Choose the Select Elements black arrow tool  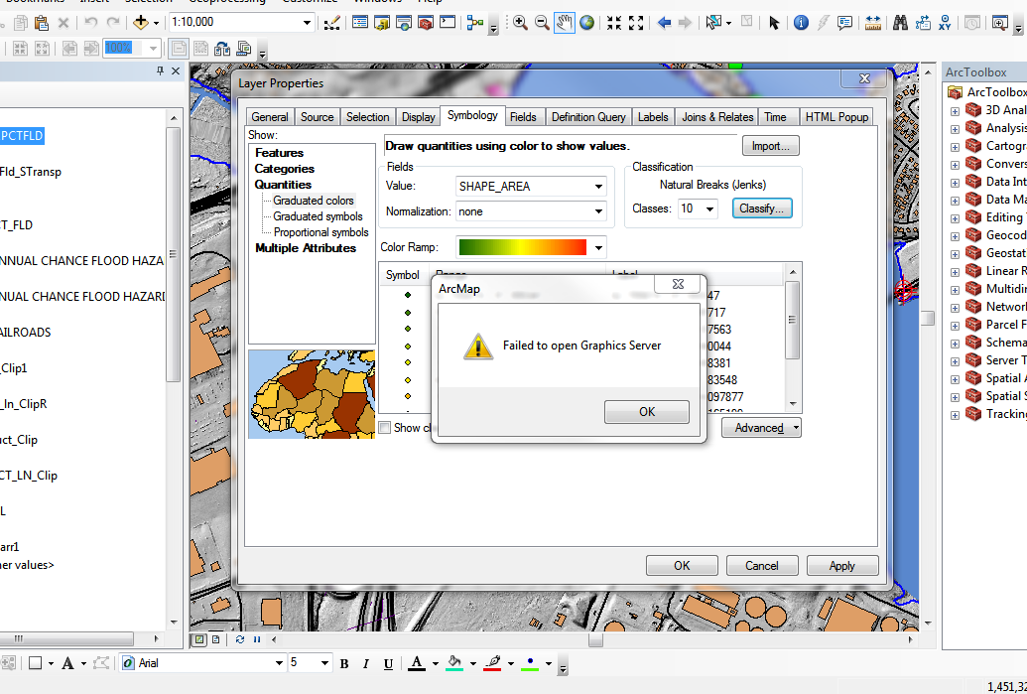click(774, 23)
